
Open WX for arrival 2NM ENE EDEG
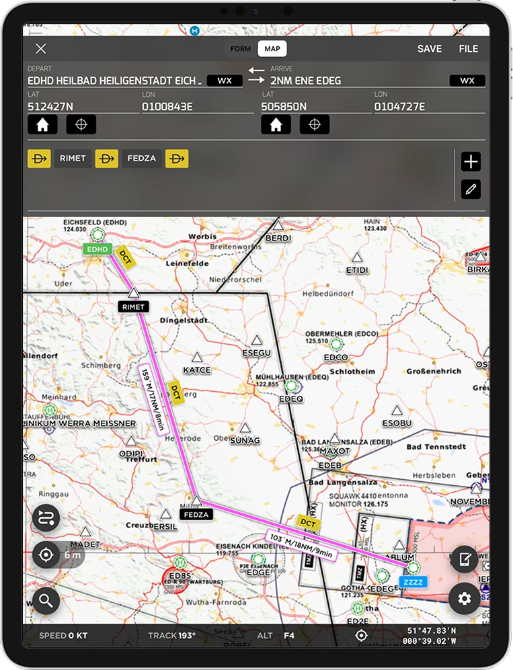tap(467, 81)
